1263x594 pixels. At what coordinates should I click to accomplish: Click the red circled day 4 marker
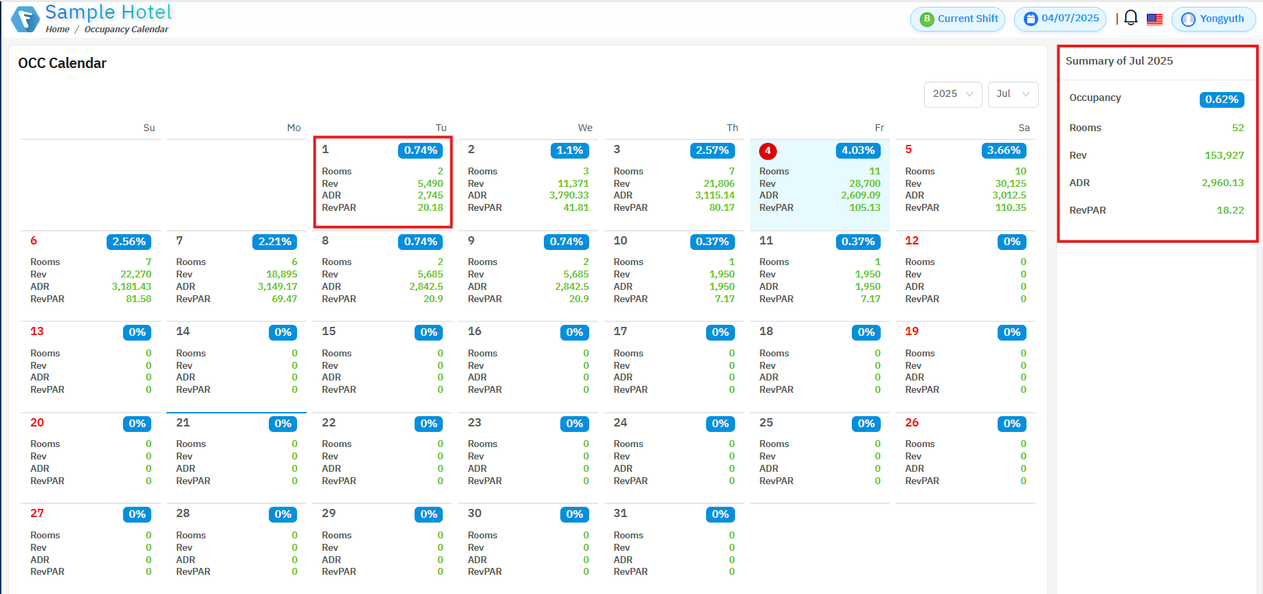[767, 151]
